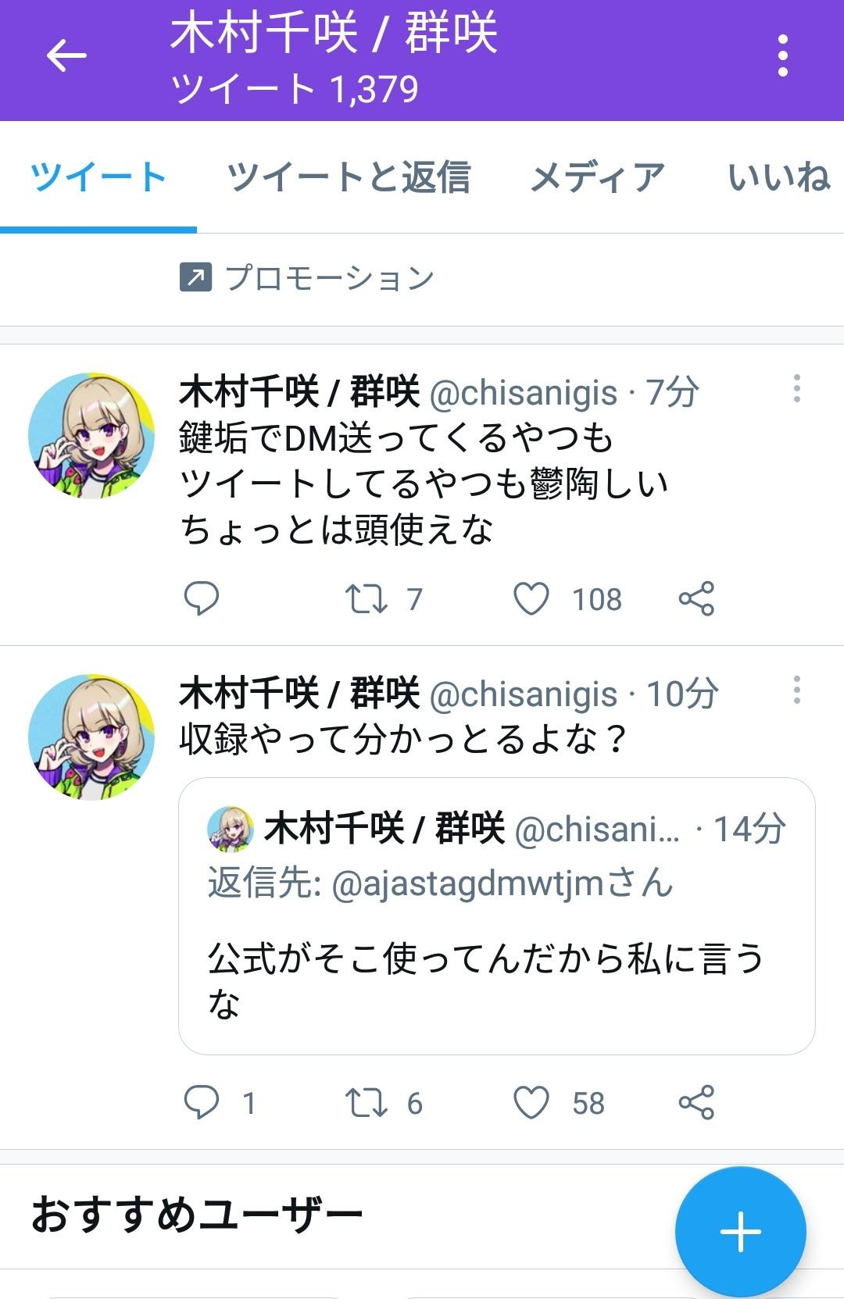Open the three-dot overflow menu in the purple header
Image resolution: width=844 pixels, height=1299 pixels.
[x=782, y=56]
